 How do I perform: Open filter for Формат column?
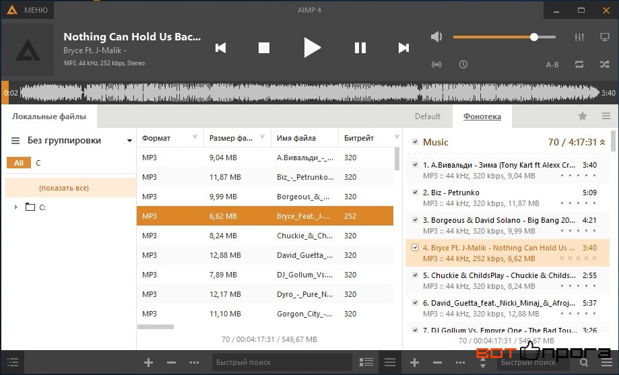(195, 137)
